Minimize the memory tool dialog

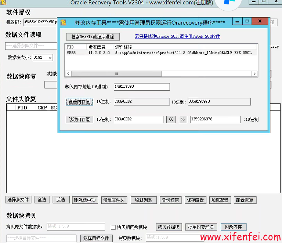click(238, 21)
